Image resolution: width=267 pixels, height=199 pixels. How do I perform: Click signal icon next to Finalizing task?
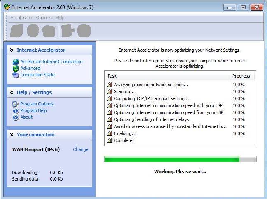[x=110, y=133]
